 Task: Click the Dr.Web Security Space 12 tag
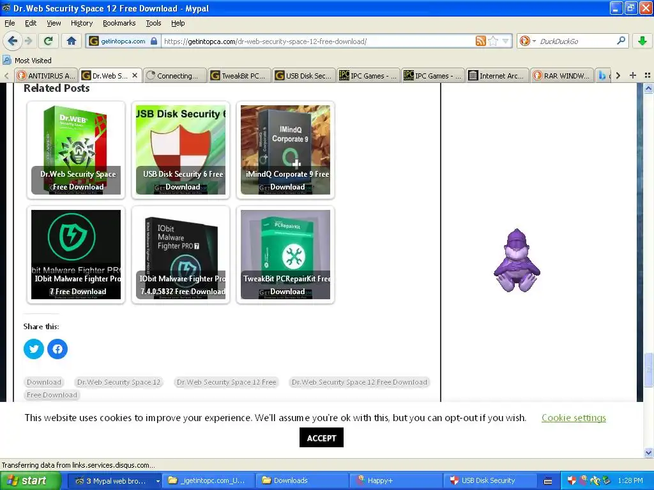[118, 382]
